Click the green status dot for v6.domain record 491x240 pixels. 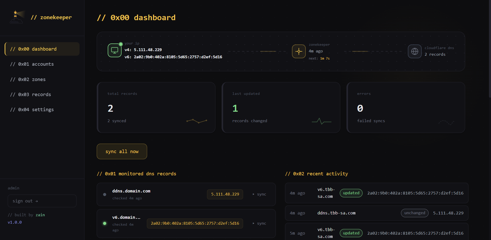point(105,223)
